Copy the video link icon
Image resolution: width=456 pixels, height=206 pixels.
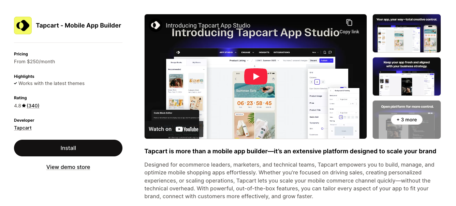click(x=349, y=23)
